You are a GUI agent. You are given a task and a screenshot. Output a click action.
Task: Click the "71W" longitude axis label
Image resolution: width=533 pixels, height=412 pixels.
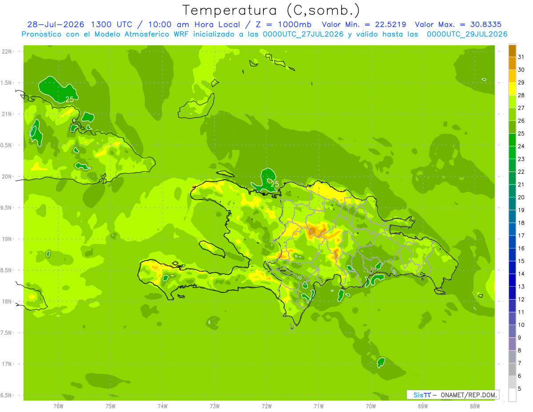tap(318, 406)
